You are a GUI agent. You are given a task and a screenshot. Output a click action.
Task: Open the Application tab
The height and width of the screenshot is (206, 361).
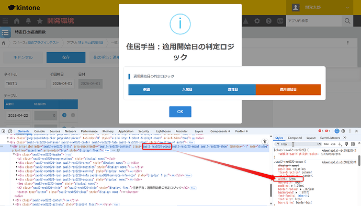point(126,131)
